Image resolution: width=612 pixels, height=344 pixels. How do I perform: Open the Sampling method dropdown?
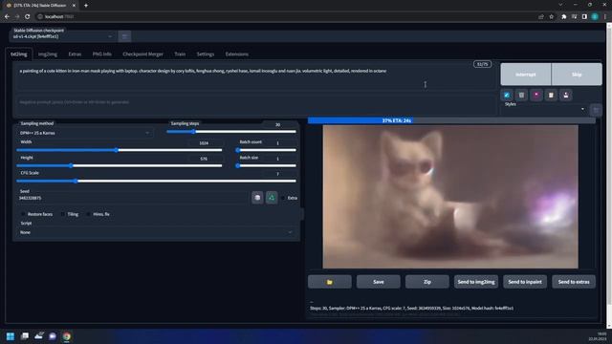pyautogui.click(x=84, y=133)
